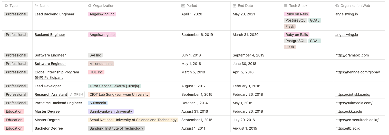Click the Lead Backend Engineer name cell
389x135 pixels.
[54, 14]
